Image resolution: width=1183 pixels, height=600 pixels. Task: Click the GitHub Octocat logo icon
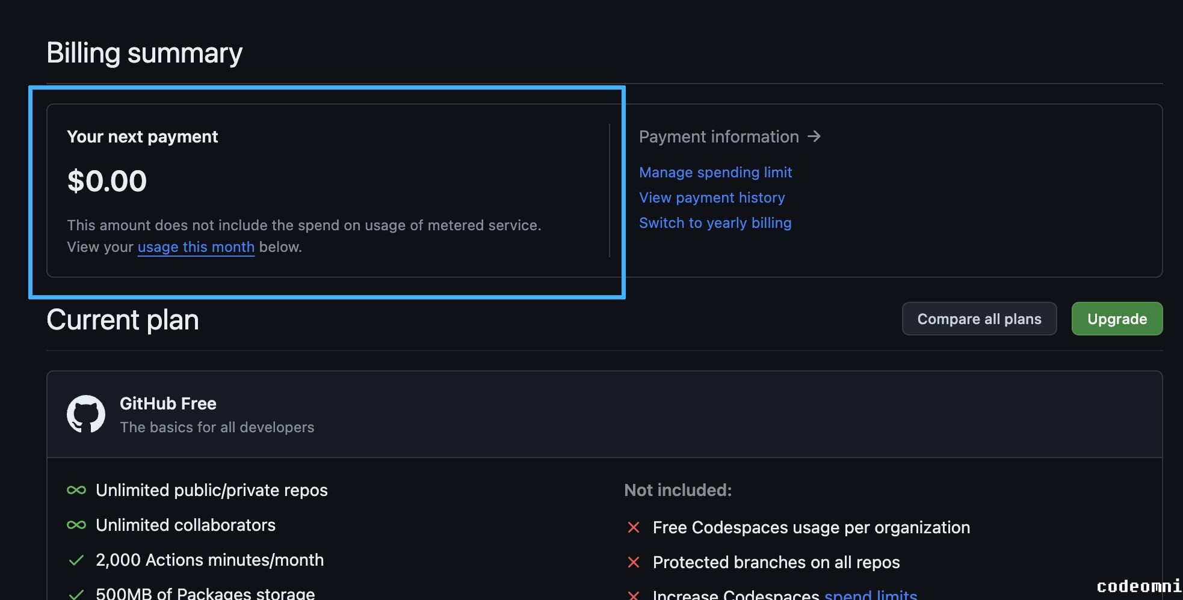(x=86, y=414)
